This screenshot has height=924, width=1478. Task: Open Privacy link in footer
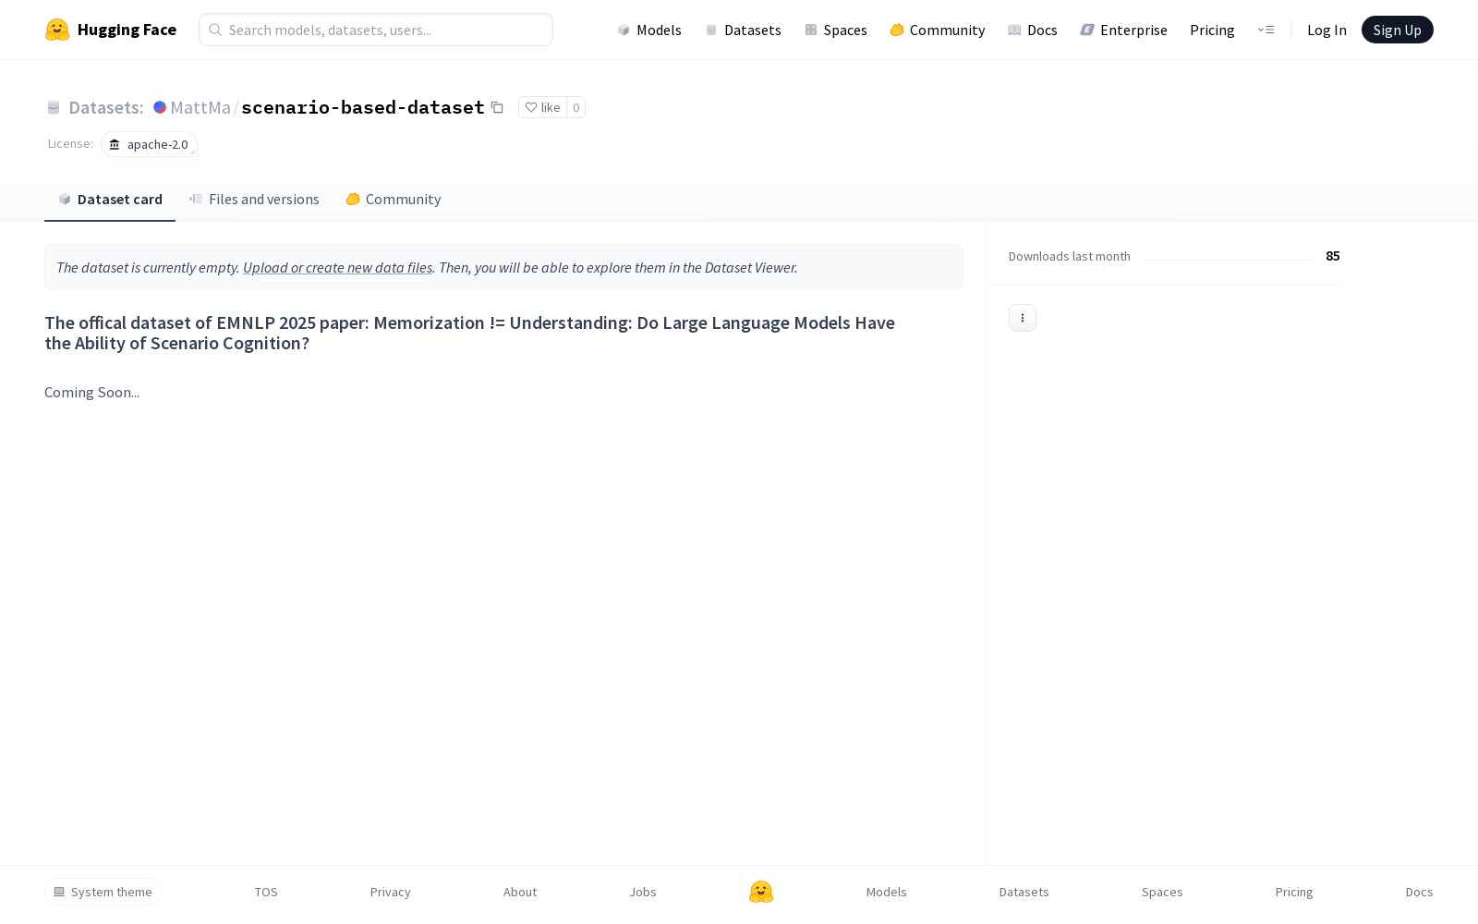coord(391,892)
